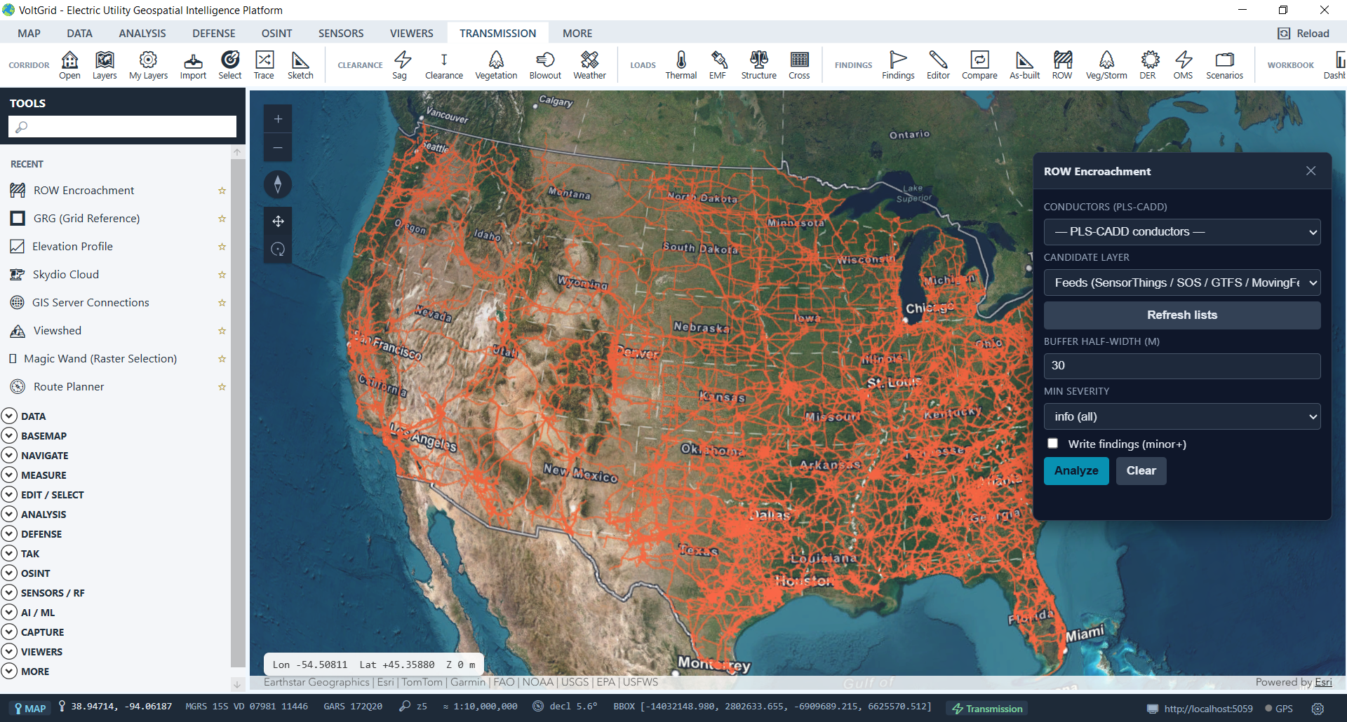Close the ROW Encroachment panel
The width and height of the screenshot is (1347, 722).
click(x=1311, y=171)
